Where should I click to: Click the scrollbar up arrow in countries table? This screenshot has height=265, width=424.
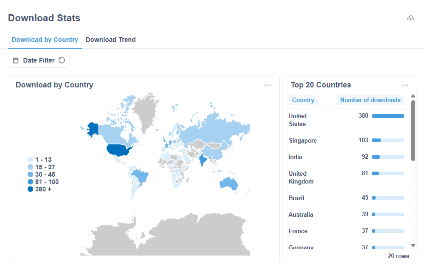click(413, 96)
